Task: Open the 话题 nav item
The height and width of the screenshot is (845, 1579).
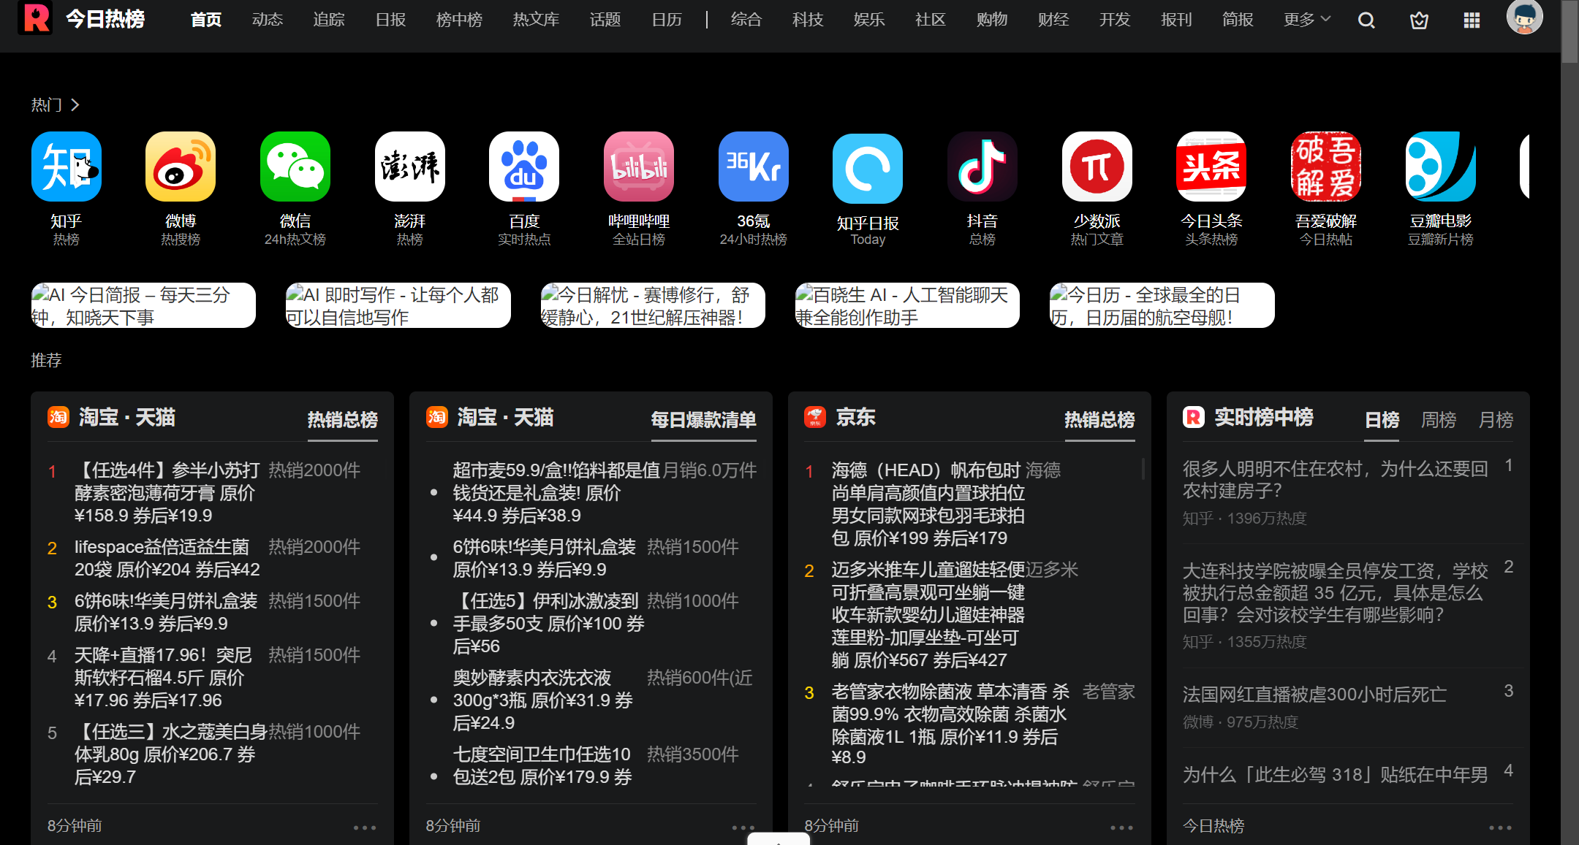Action: coord(605,20)
